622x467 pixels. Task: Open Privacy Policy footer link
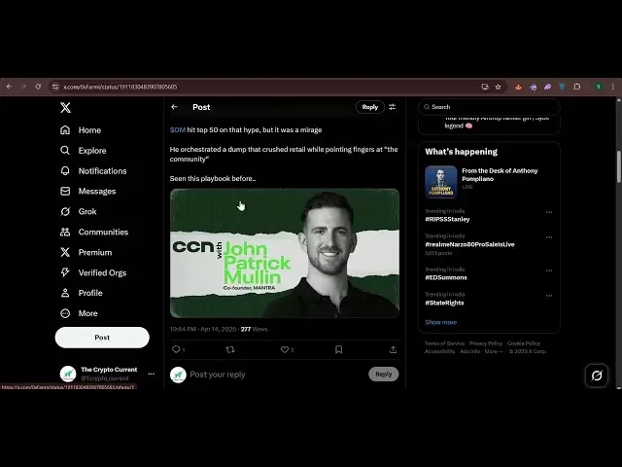tap(486, 343)
